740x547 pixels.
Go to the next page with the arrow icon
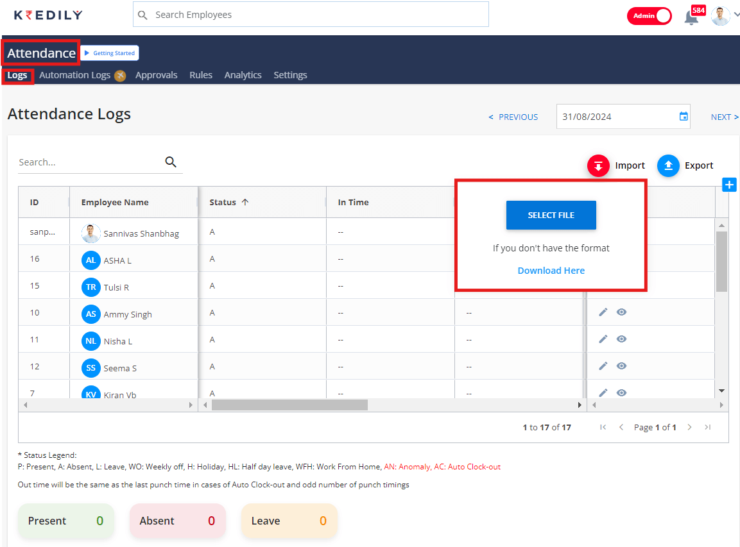(689, 426)
